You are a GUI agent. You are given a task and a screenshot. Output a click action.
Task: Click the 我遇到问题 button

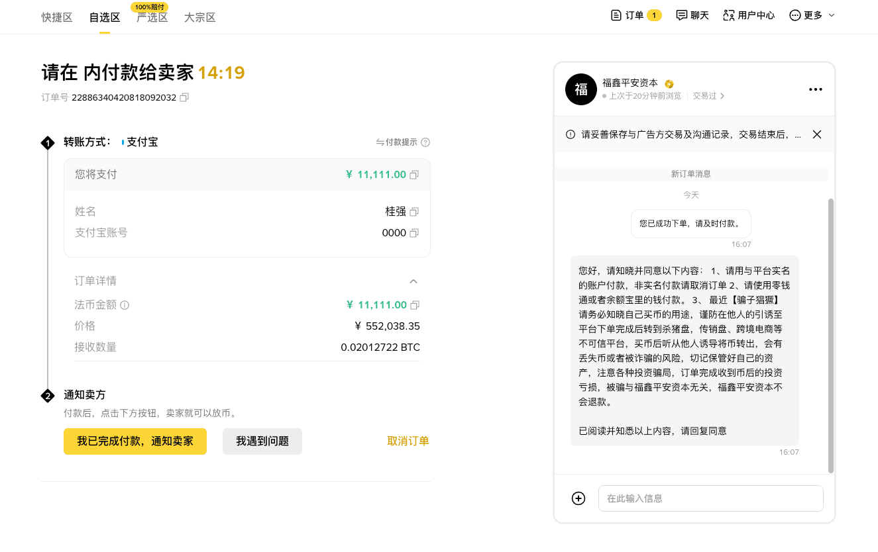[x=262, y=441]
